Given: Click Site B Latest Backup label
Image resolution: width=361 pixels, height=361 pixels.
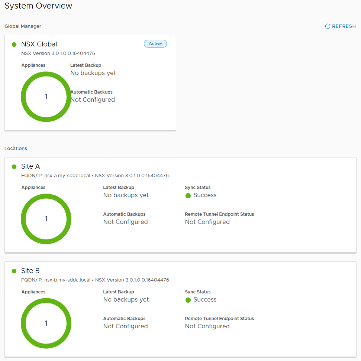Looking at the screenshot, I should tap(119, 292).
